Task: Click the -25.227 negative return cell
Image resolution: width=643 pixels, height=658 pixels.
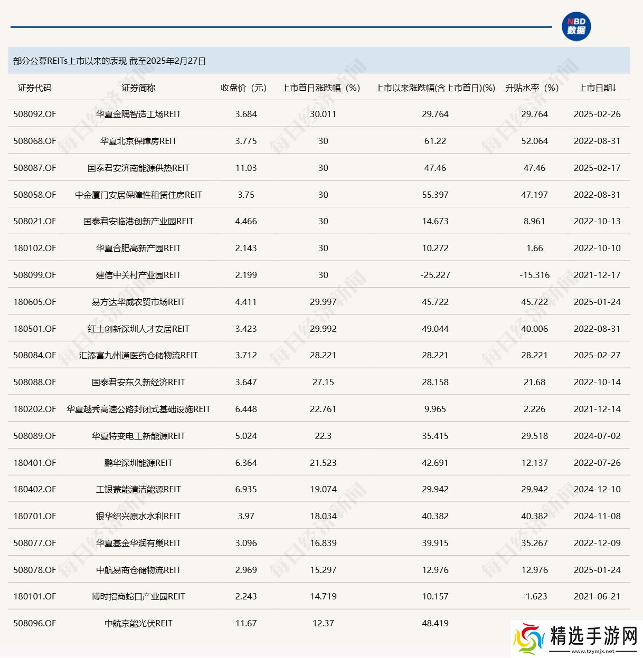Action: point(435,275)
